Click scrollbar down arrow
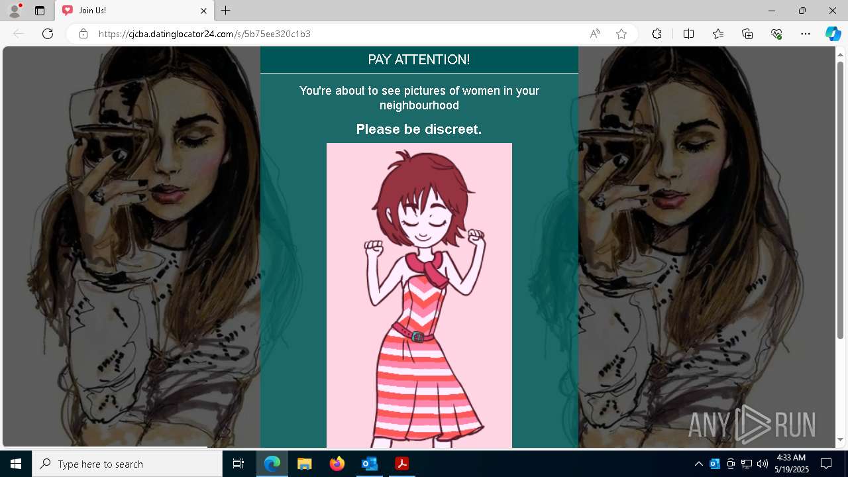The width and height of the screenshot is (848, 477). point(840,439)
